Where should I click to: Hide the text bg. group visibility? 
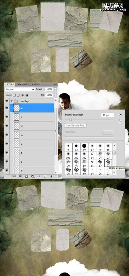click(x=7, y=101)
